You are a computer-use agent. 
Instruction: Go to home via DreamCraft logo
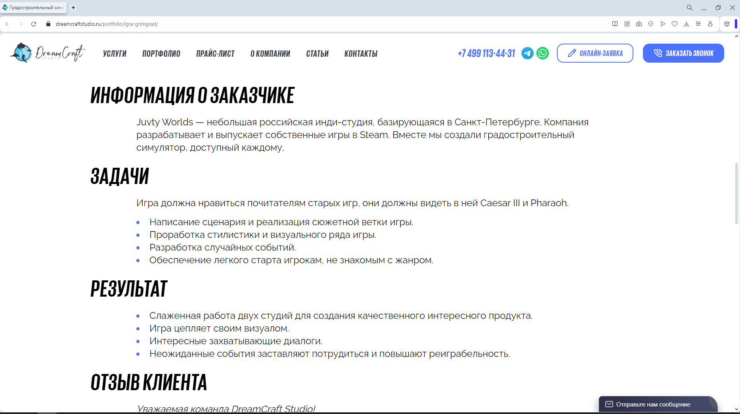coord(48,53)
